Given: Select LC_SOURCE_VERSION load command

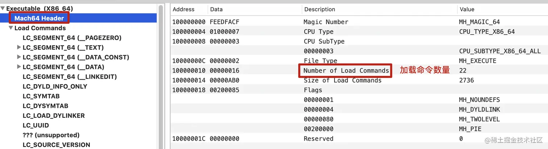Looking at the screenshot, I should click(x=56, y=145).
